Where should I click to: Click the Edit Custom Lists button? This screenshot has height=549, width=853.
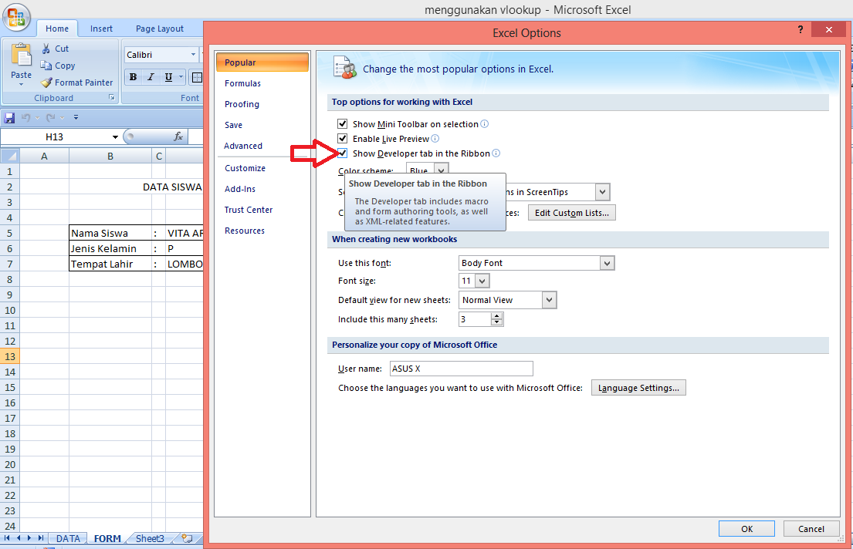coord(572,213)
